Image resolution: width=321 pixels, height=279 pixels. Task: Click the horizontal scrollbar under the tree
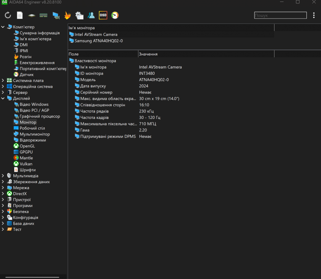(x=31, y=276)
